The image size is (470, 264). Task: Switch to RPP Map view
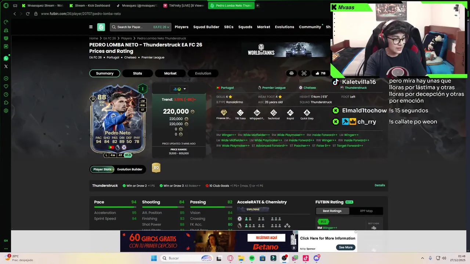coord(366,211)
